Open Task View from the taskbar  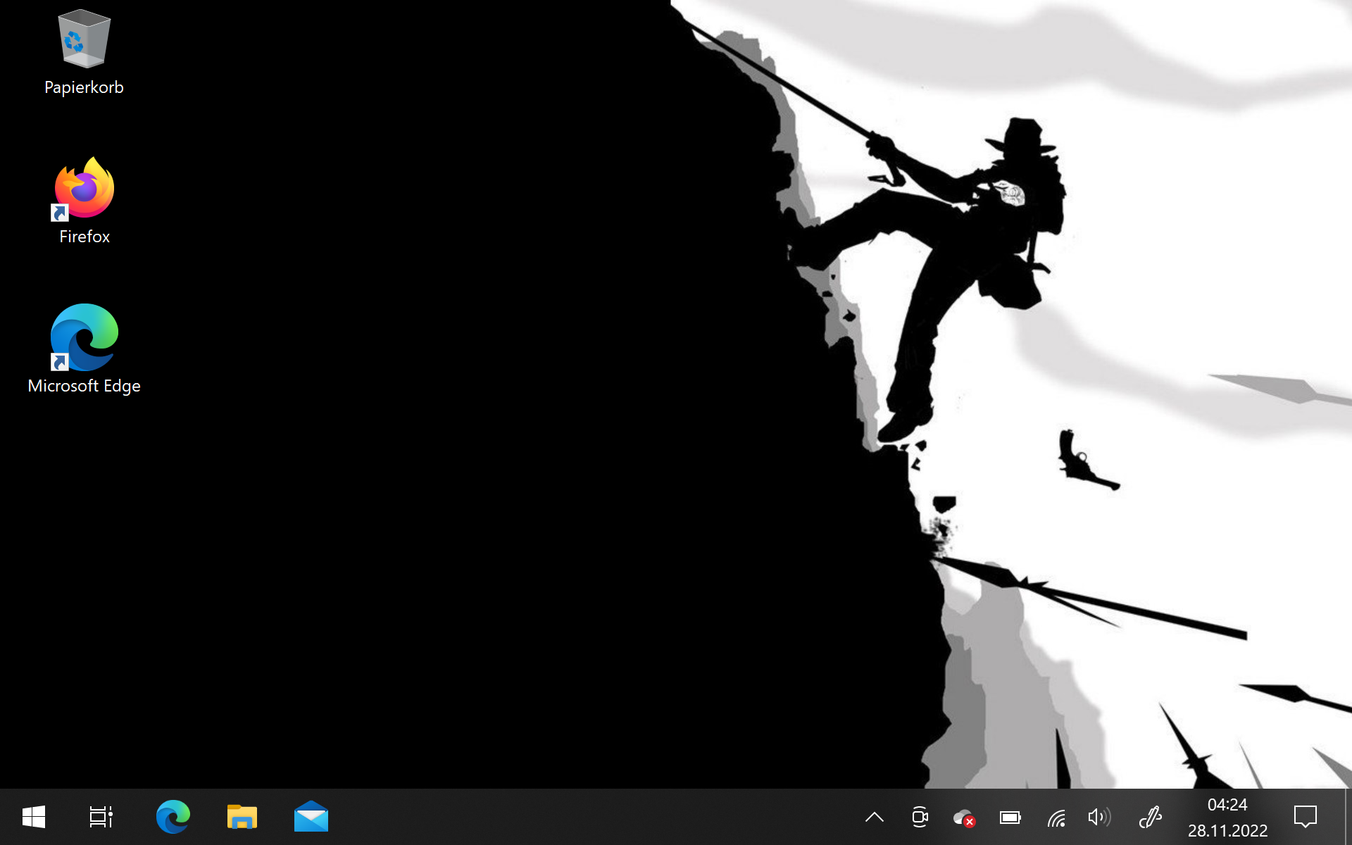(x=101, y=817)
